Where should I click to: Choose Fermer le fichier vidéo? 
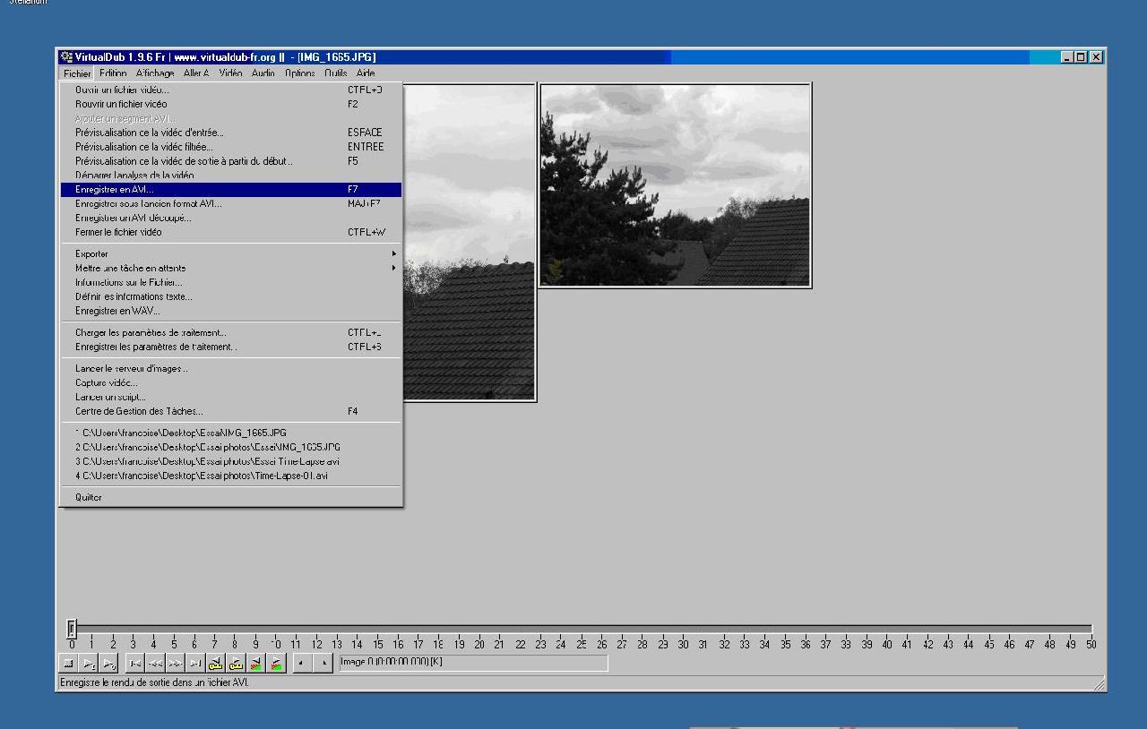point(231,232)
